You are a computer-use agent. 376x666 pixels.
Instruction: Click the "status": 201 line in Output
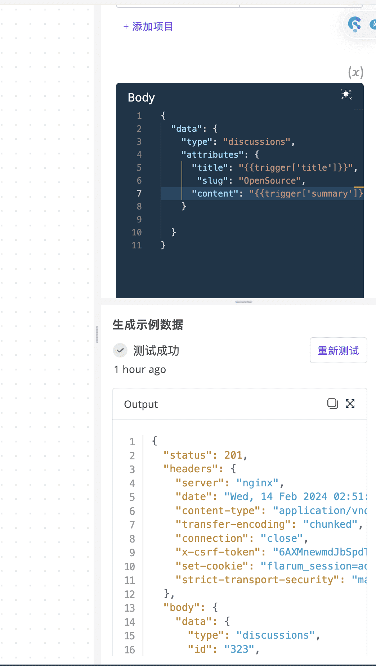205,455
